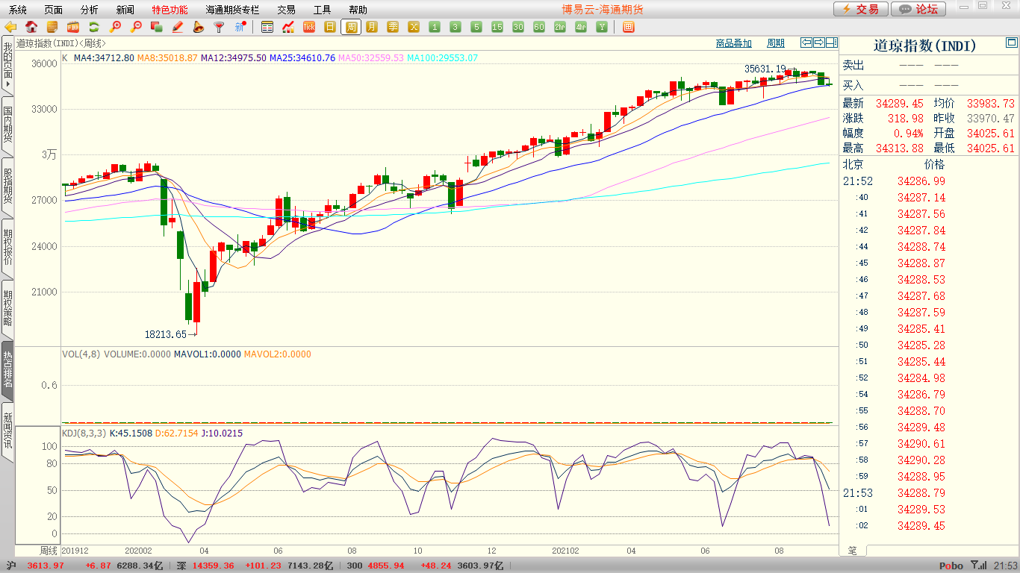
Task: Select the 笔 tab below tick list
Action: [x=853, y=550]
